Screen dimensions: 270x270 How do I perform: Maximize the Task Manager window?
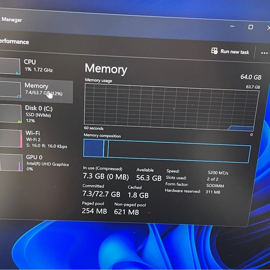pyautogui.click(x=251, y=27)
